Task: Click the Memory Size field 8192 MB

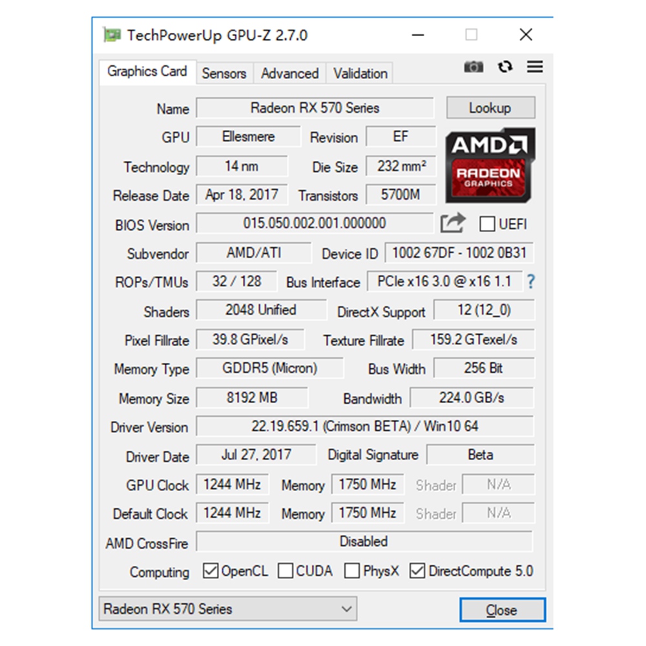Action: click(x=252, y=397)
